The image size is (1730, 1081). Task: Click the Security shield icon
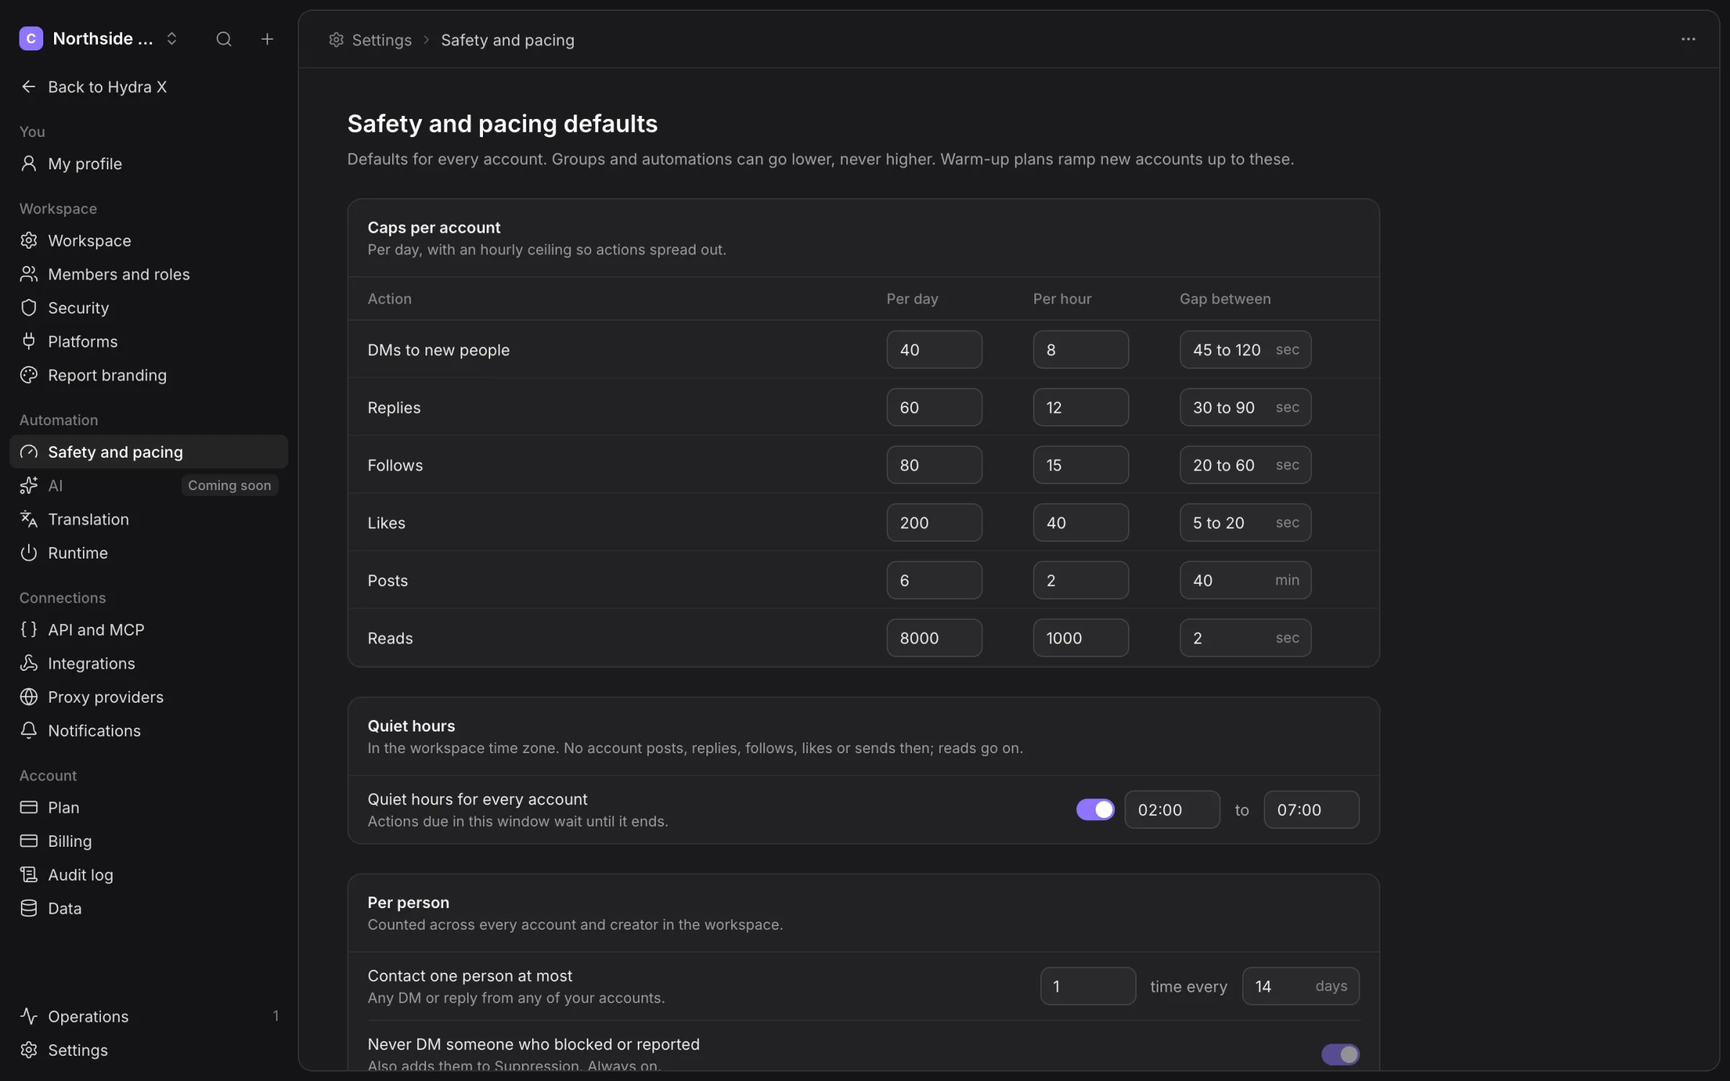29,308
